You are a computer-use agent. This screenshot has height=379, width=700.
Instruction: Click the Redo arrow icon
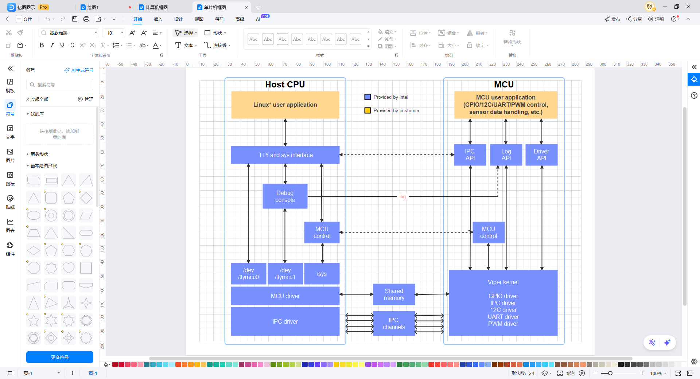point(63,19)
